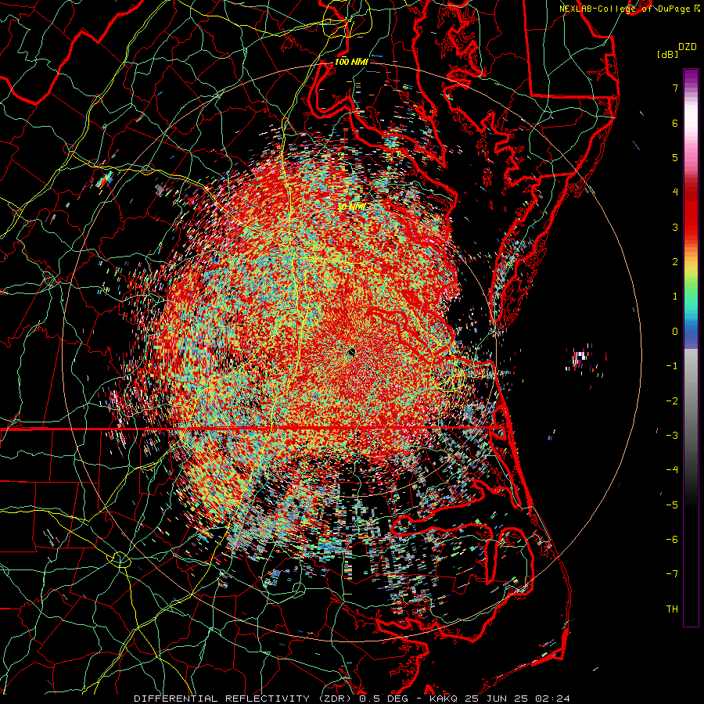Click the TH label on the color scale

coord(672,609)
